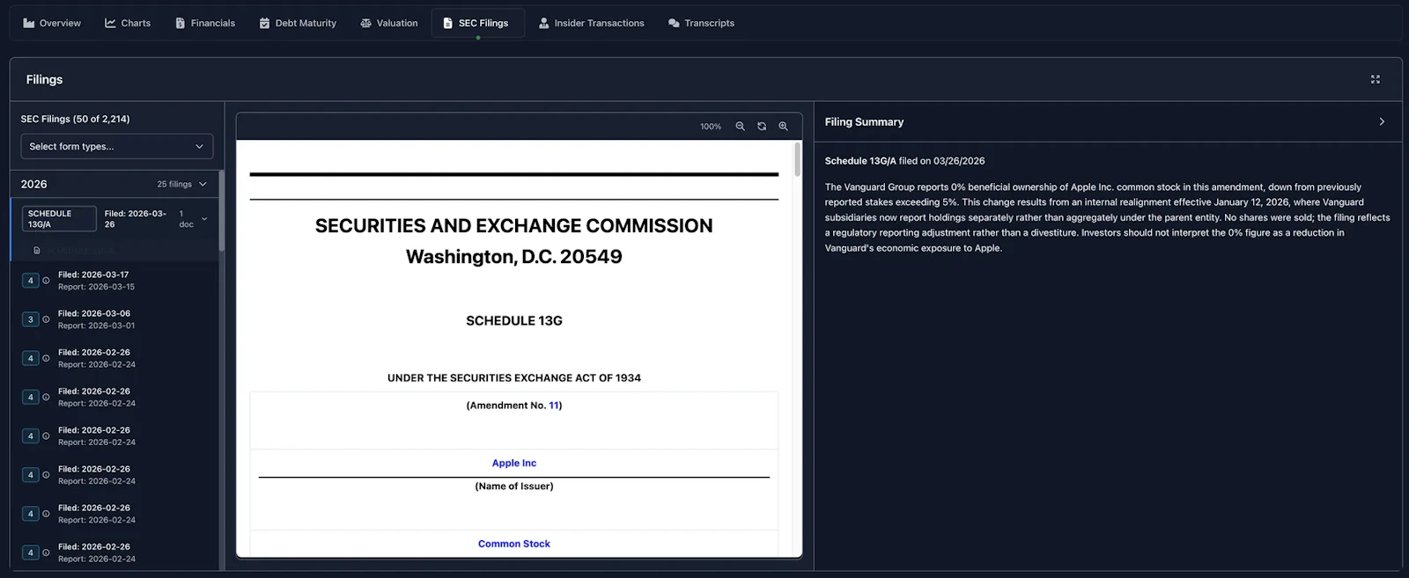Open the Select form types dropdown
1409x578 pixels.
117,147
